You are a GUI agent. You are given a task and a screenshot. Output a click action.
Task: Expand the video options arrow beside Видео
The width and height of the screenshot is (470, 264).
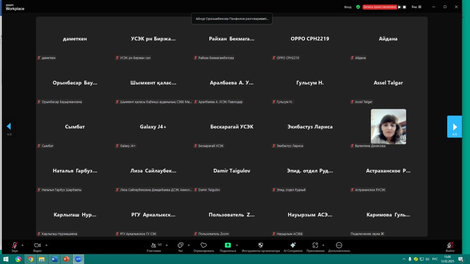tap(46, 245)
